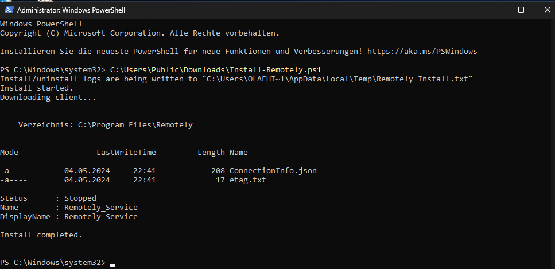Open the https://aka.ms/PSWindows link

pyautogui.click(x=422, y=52)
